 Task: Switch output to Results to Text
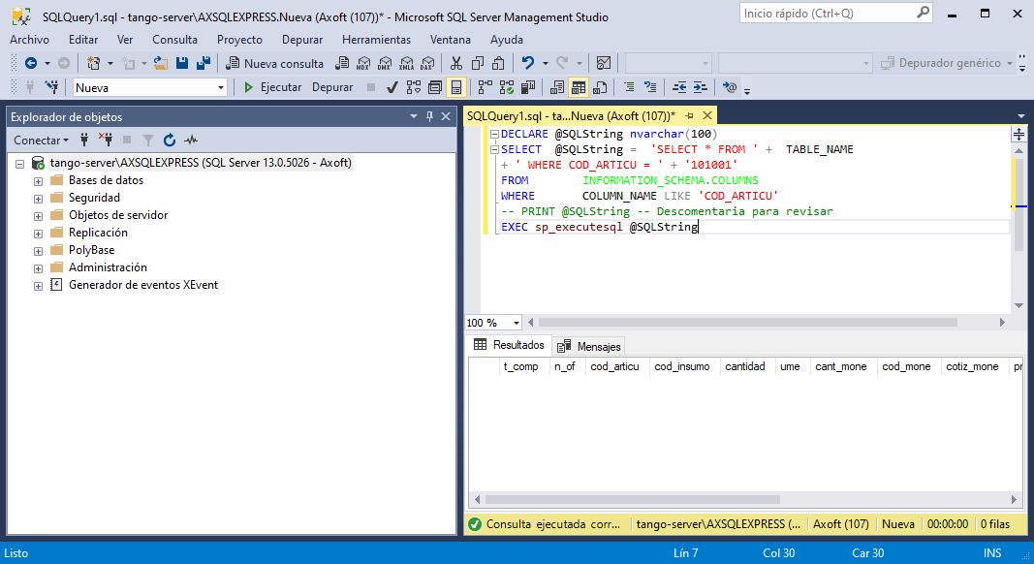coord(557,87)
